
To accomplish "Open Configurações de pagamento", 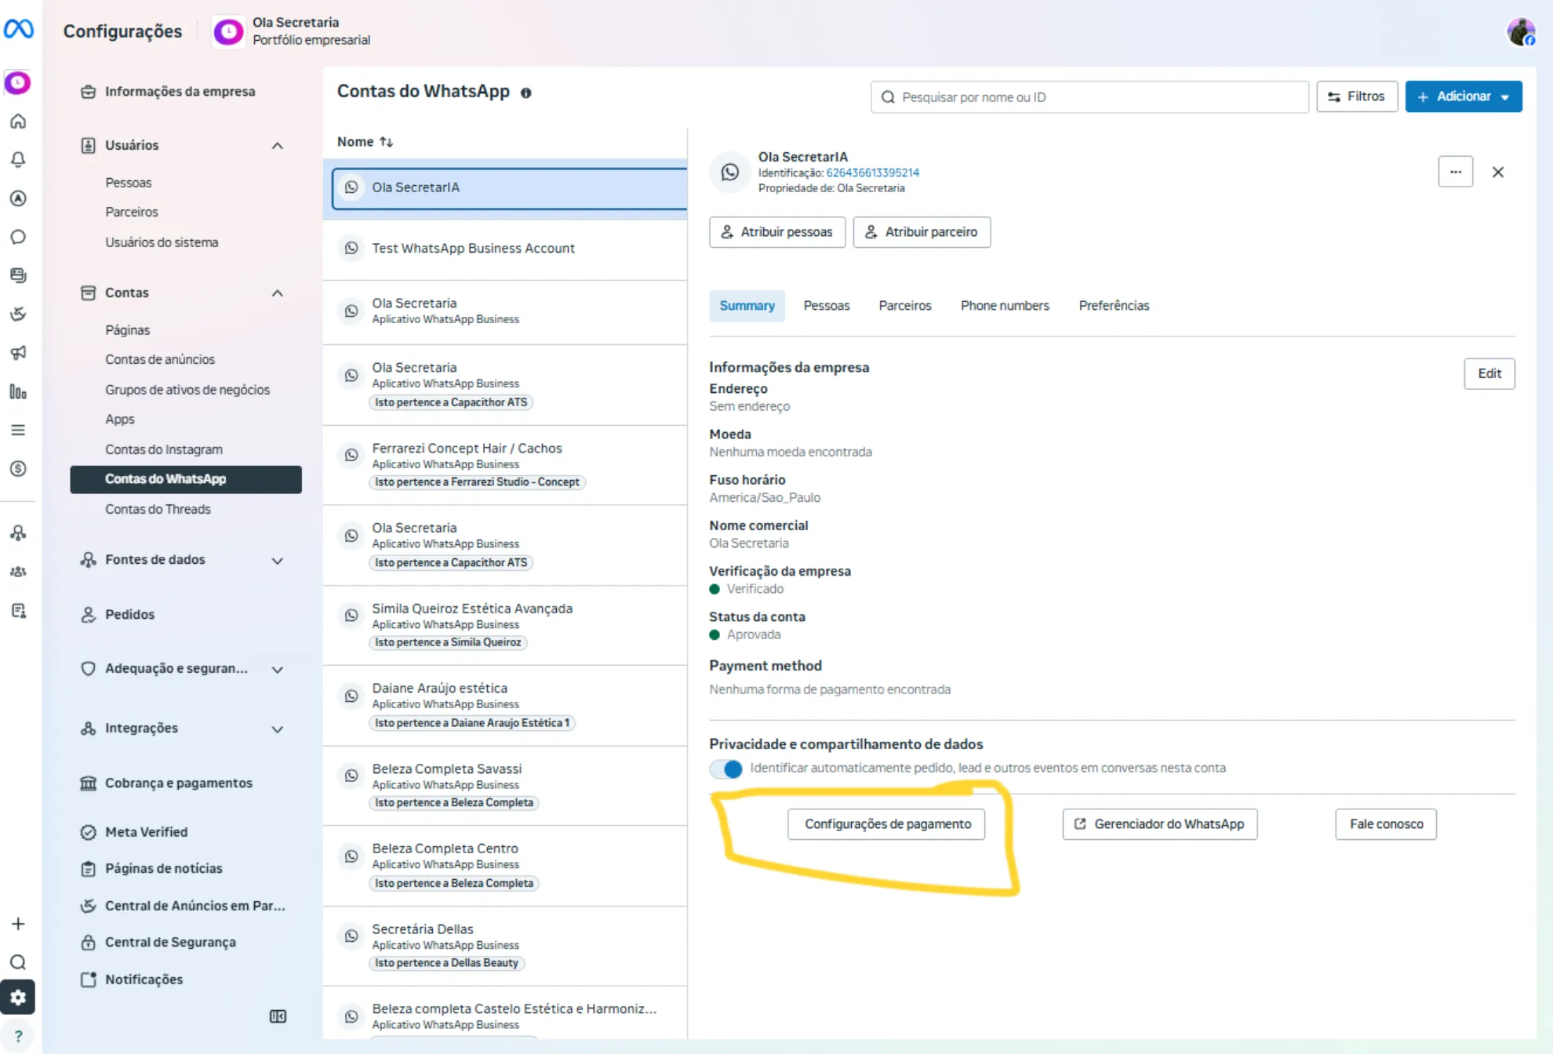I will (x=886, y=824).
